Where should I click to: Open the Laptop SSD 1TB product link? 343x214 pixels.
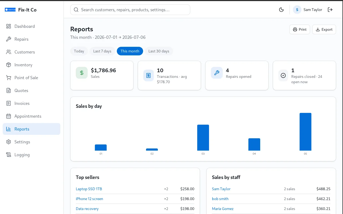point(89,189)
